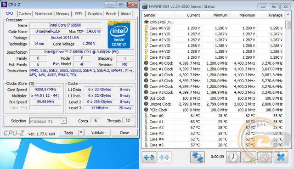Click the Intel Core i7 logo in CPU-Z
The width and height of the screenshot is (294, 169).
click(x=119, y=34)
